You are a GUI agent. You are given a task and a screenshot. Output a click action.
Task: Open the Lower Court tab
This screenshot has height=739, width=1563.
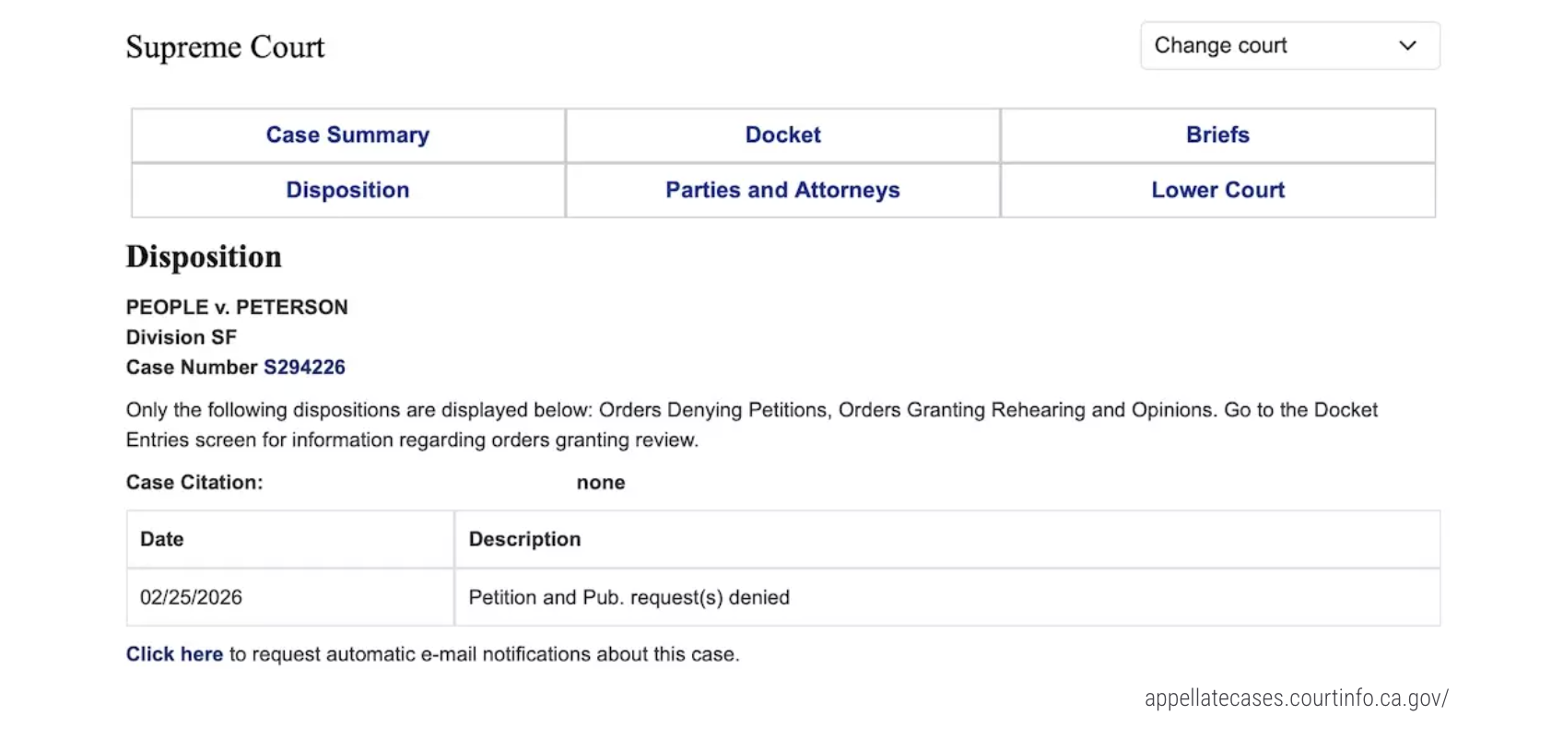point(1217,191)
